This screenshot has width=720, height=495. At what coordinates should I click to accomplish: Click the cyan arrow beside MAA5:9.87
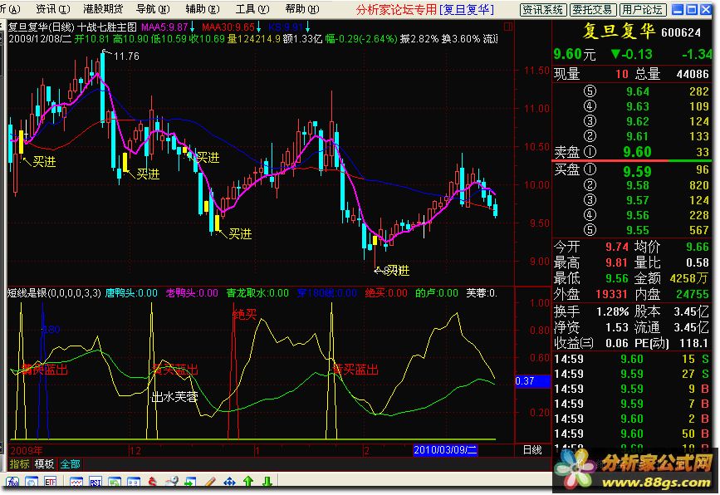[x=192, y=27]
